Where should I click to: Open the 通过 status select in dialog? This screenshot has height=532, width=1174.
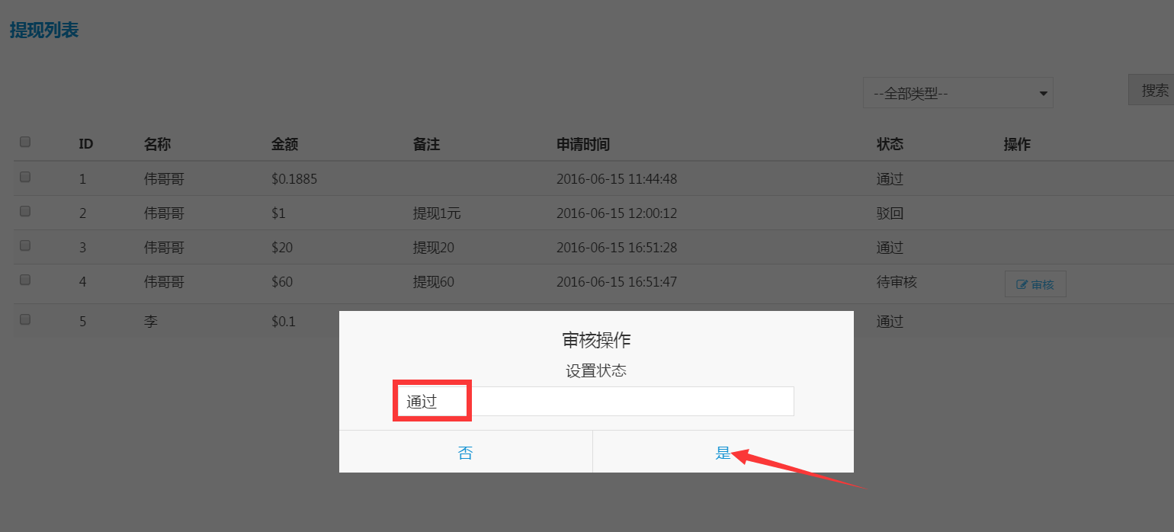pos(596,401)
